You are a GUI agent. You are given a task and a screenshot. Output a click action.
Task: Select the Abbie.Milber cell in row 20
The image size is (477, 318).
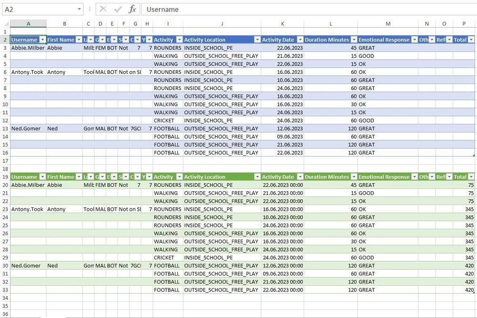(x=28, y=185)
